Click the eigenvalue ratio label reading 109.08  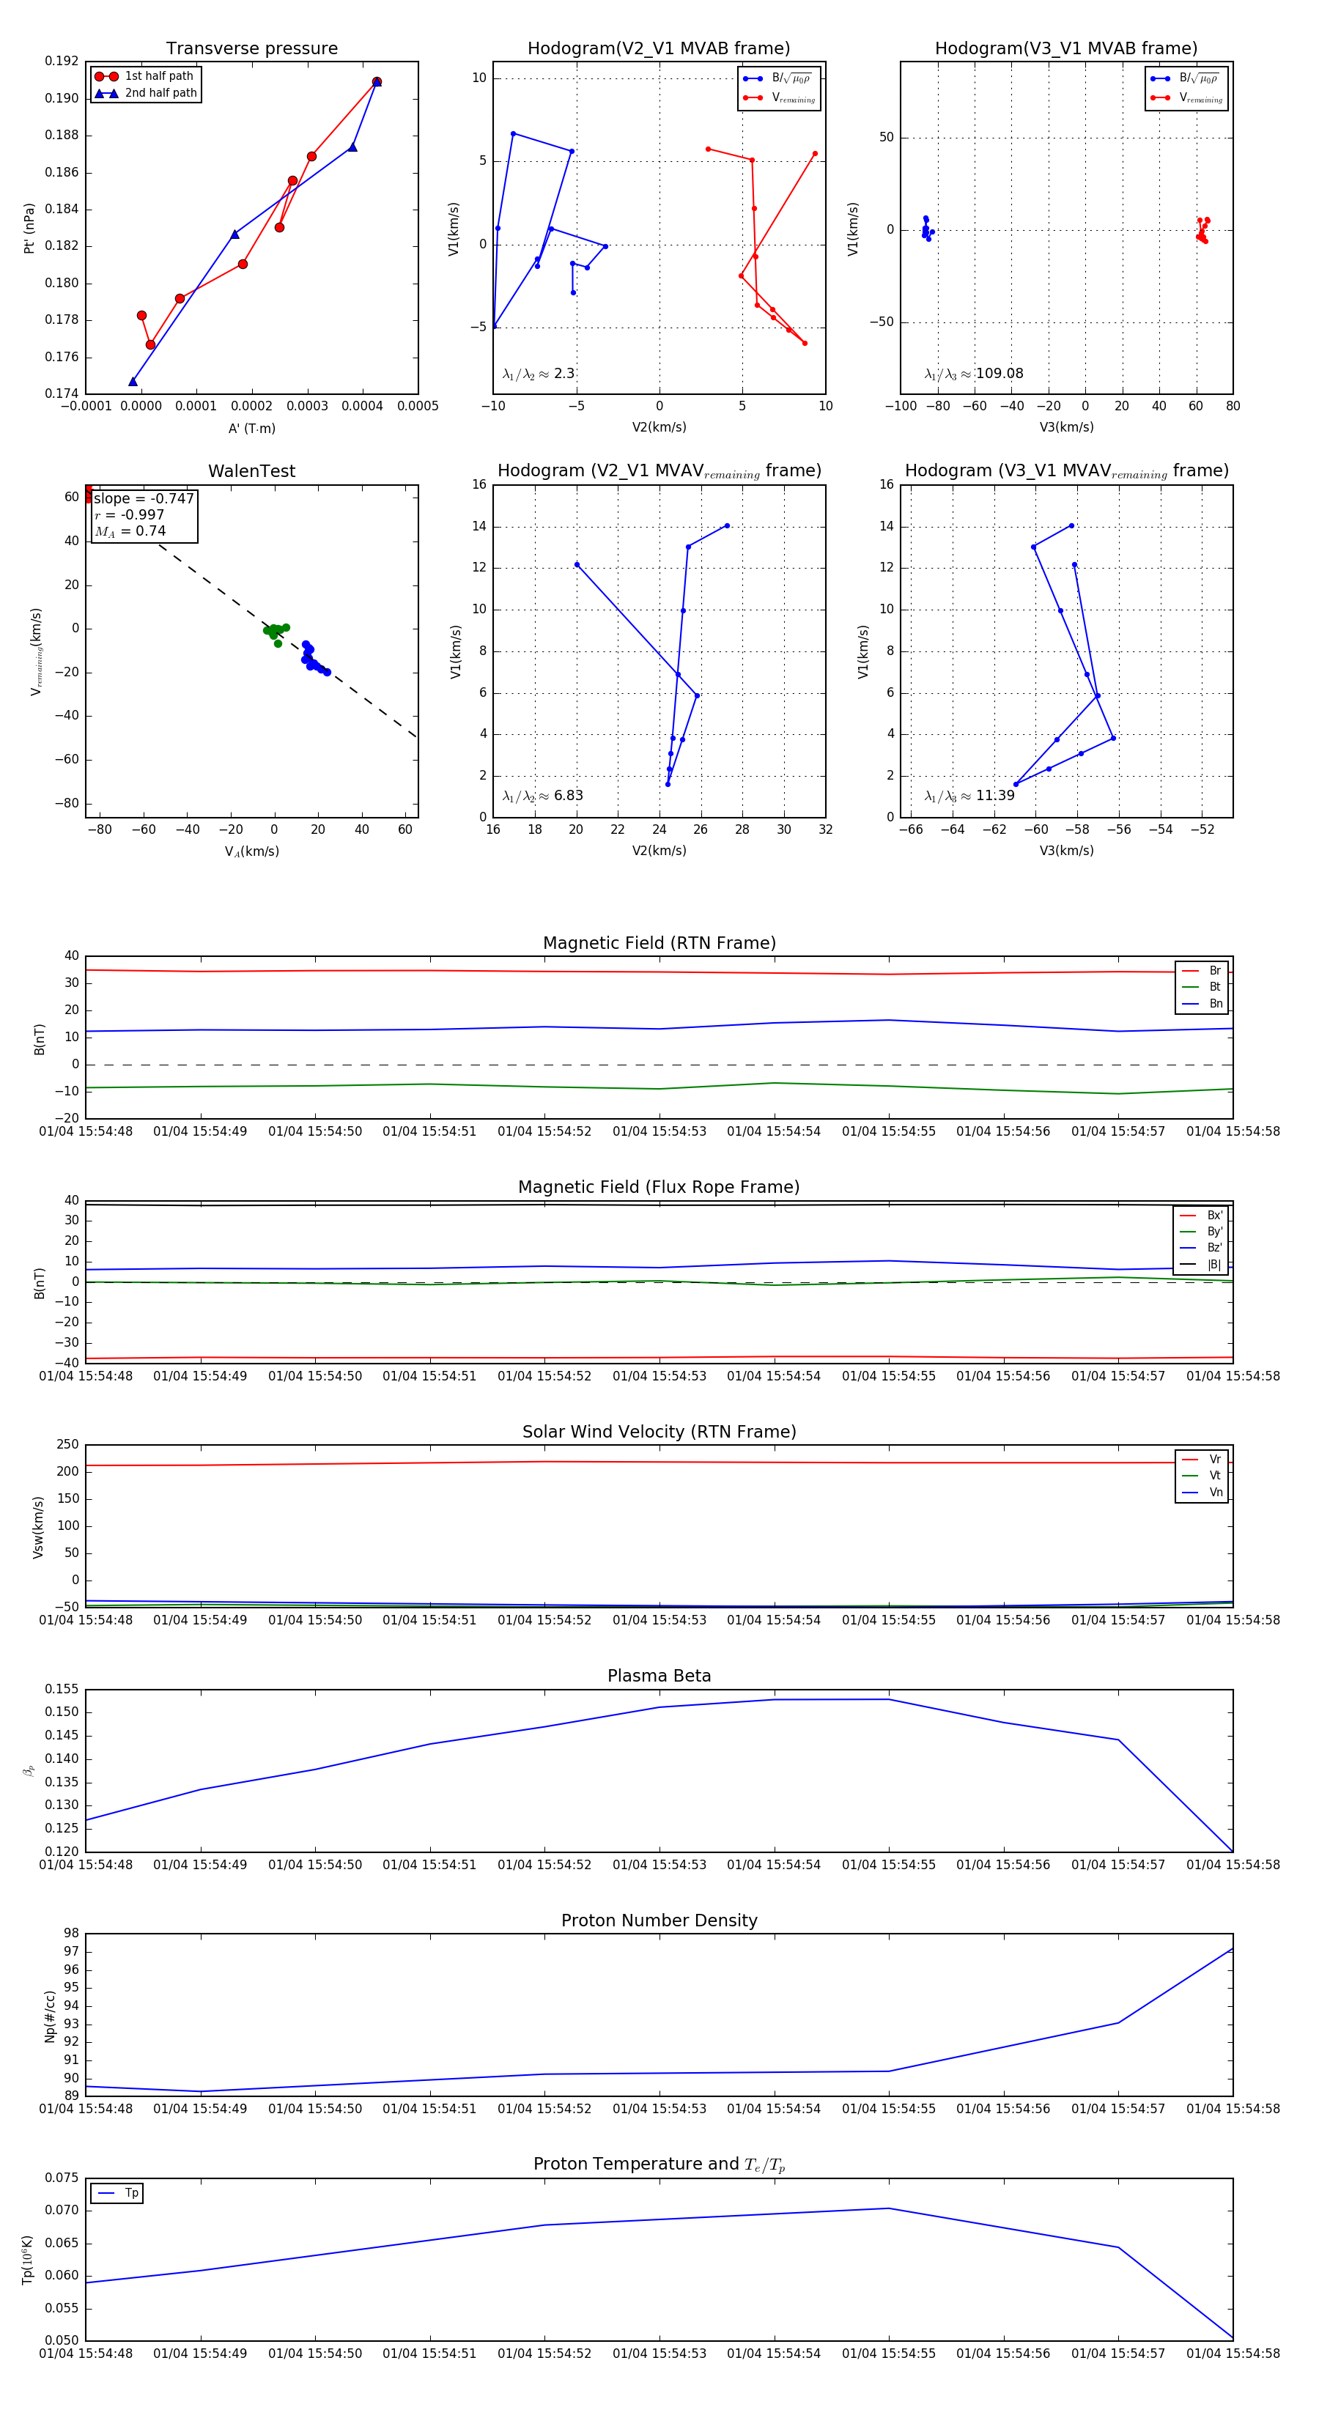pyautogui.click(x=974, y=374)
